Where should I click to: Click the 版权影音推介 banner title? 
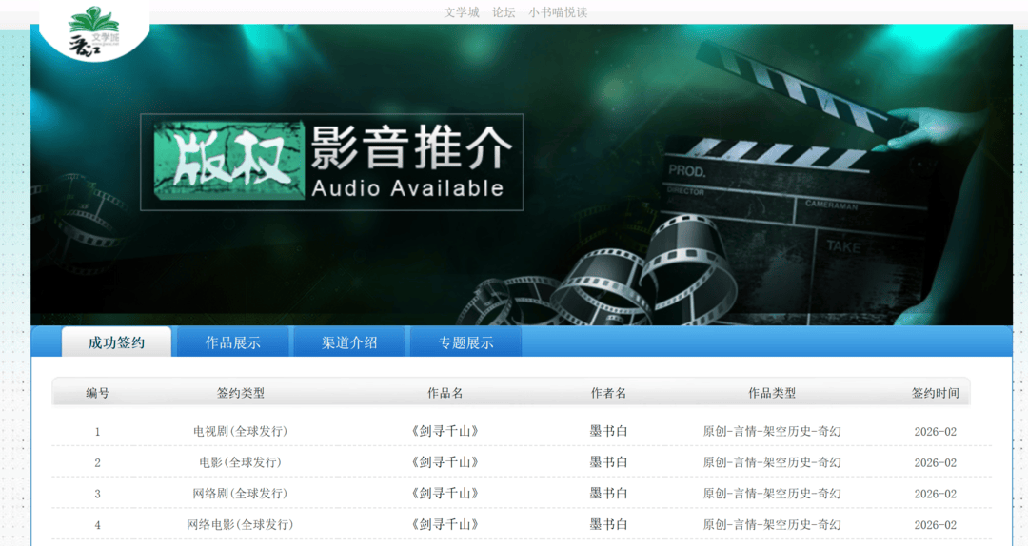tap(332, 162)
